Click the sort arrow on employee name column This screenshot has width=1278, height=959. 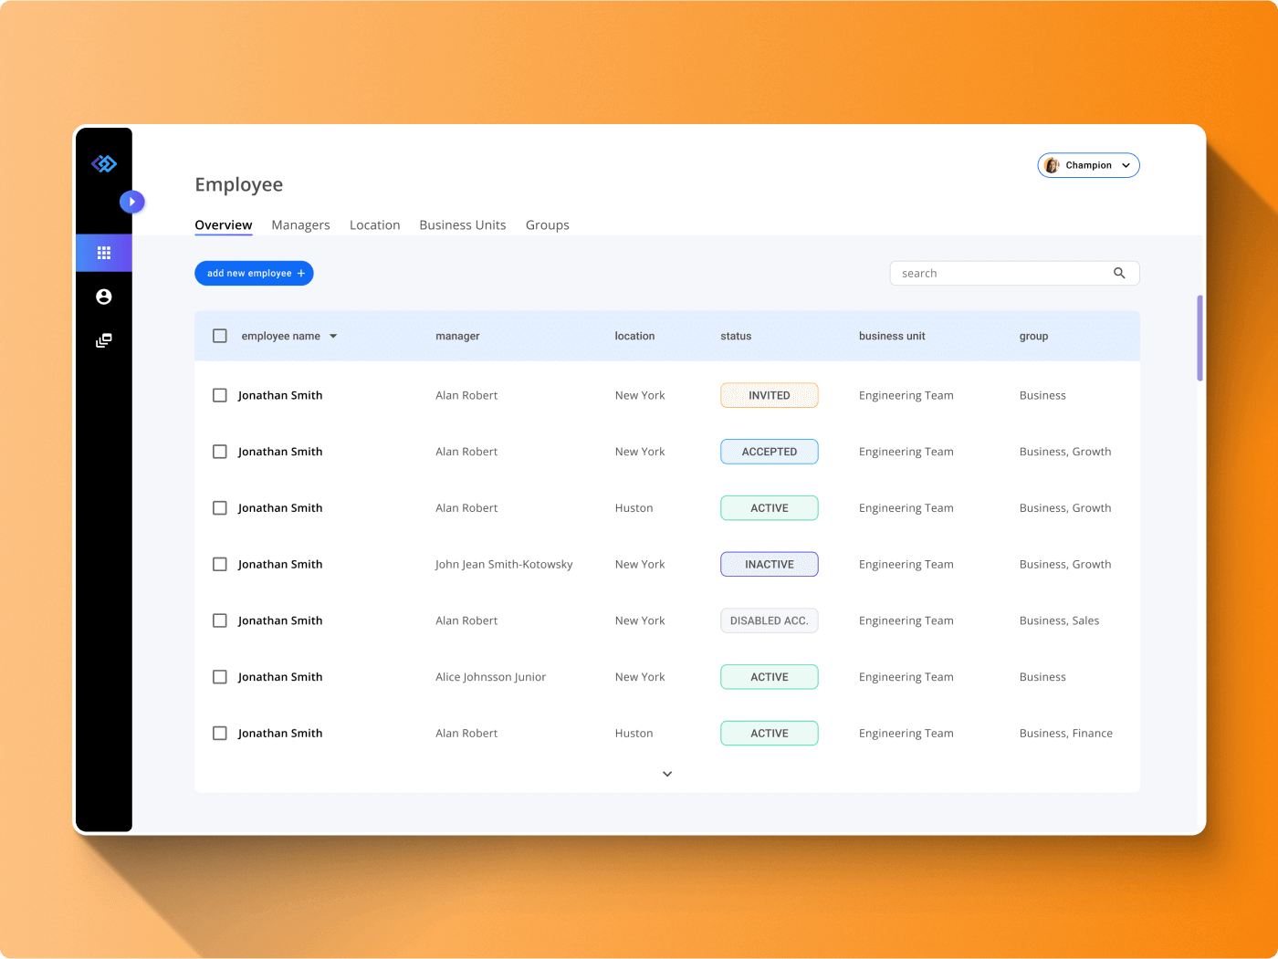[x=334, y=336]
